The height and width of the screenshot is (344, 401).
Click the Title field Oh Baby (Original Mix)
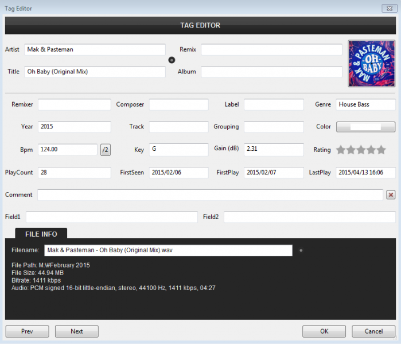point(95,72)
